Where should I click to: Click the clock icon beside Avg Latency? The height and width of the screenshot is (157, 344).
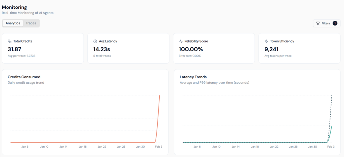[95, 41]
